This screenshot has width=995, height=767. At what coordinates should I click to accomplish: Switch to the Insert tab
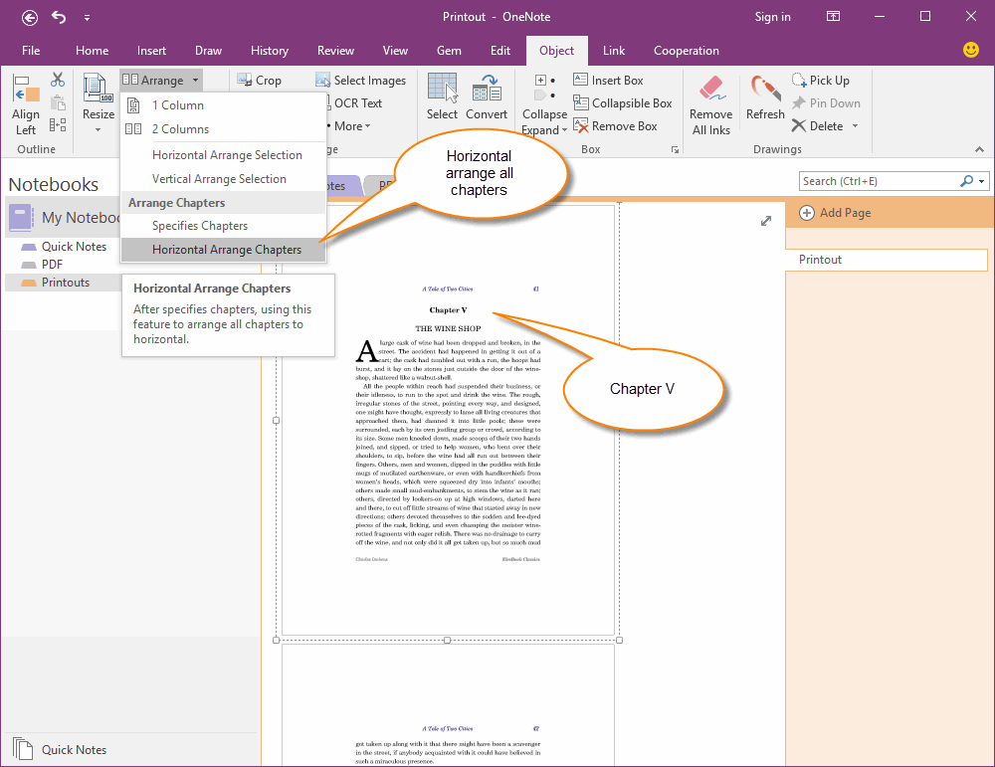pos(151,51)
